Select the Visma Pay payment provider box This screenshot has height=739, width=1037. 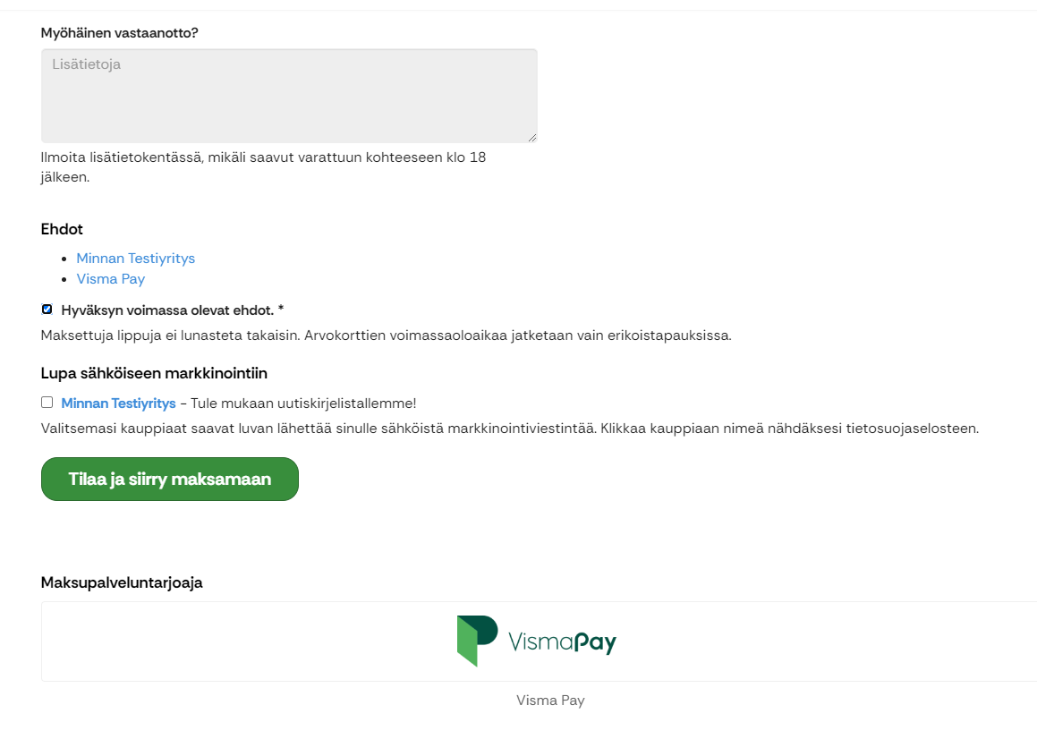point(539,641)
